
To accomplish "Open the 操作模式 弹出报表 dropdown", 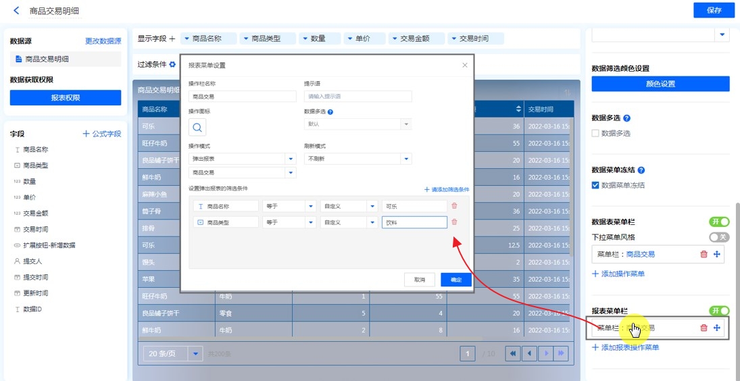I will 291,159.
